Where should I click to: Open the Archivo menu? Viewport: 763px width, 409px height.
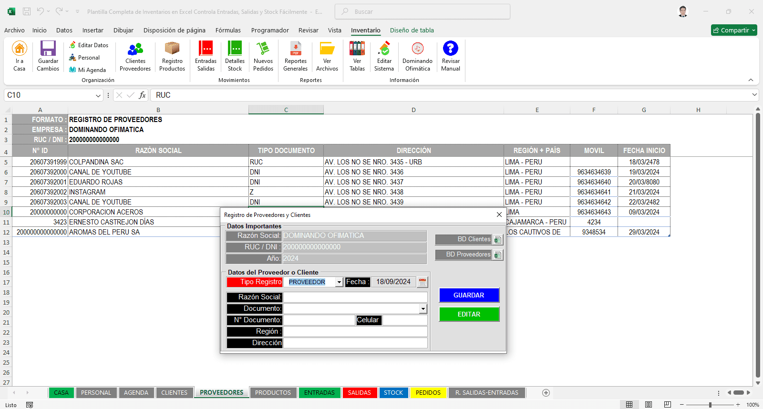(14, 30)
